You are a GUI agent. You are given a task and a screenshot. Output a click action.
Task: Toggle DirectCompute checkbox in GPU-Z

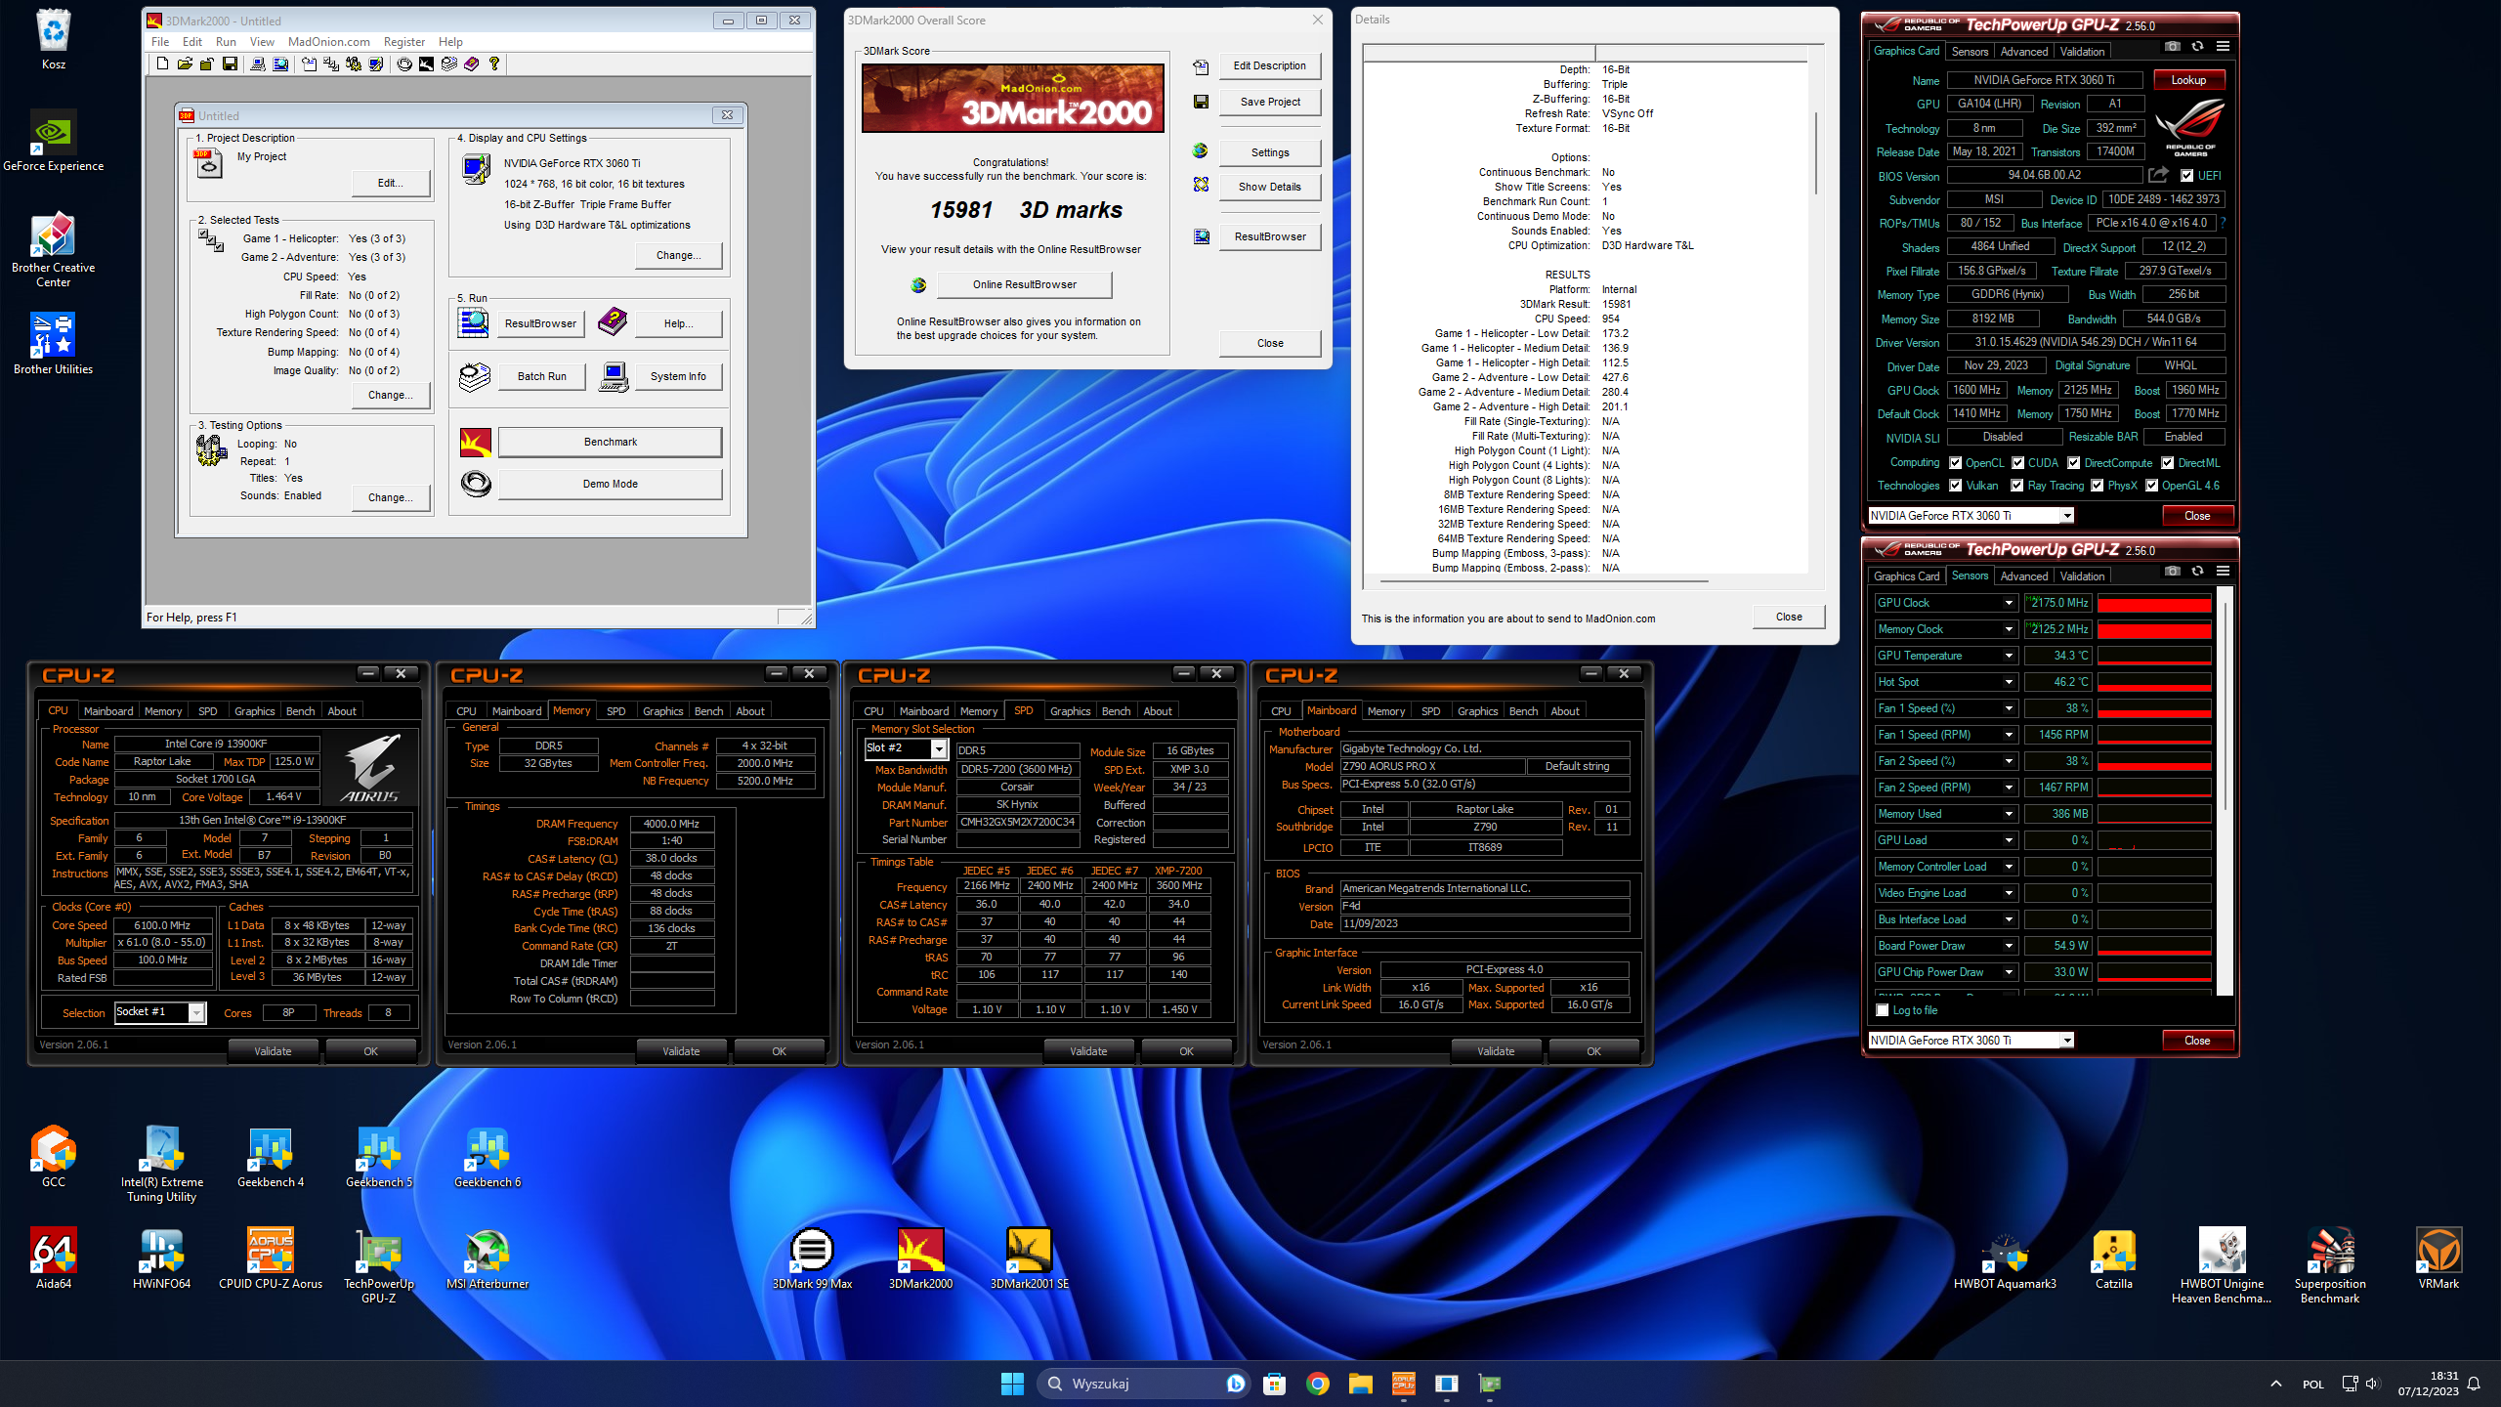[x=2073, y=463]
